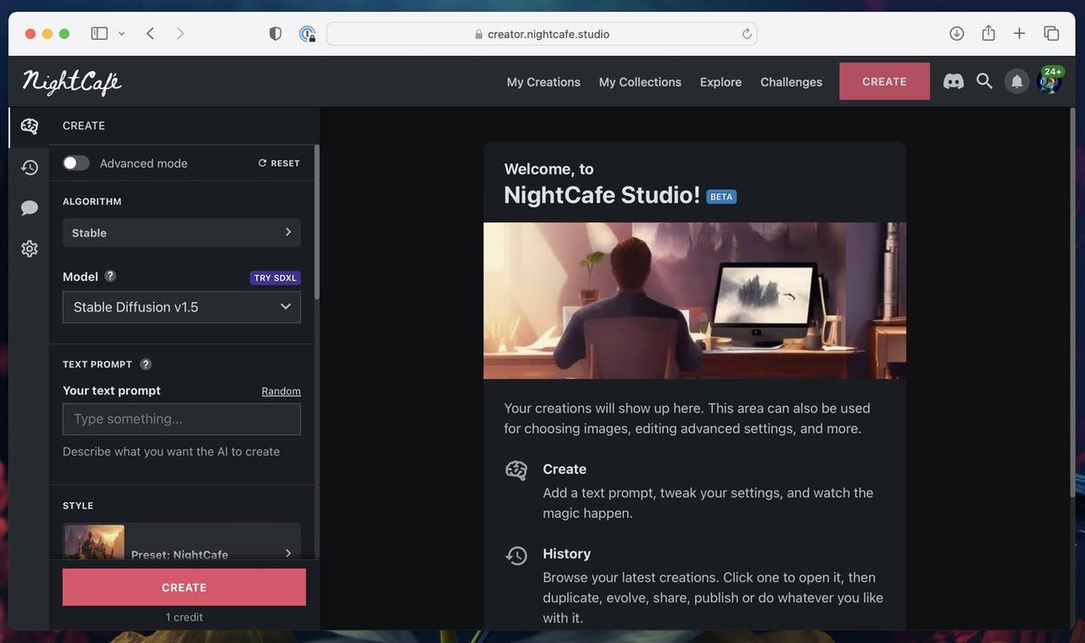Click the 'STYLE' section label

tap(78, 506)
